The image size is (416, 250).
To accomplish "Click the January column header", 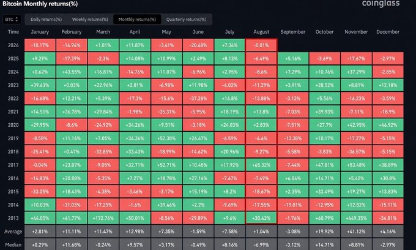I will click(x=40, y=32).
